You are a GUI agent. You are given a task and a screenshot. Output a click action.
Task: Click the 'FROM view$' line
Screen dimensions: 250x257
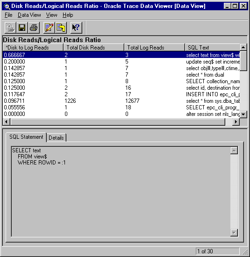tap(32, 157)
